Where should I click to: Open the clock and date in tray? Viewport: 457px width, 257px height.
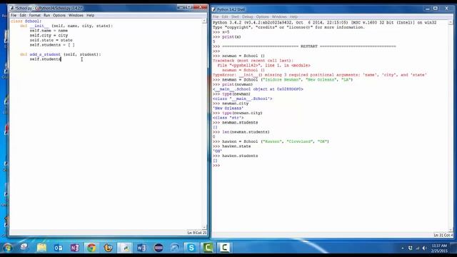(439, 248)
